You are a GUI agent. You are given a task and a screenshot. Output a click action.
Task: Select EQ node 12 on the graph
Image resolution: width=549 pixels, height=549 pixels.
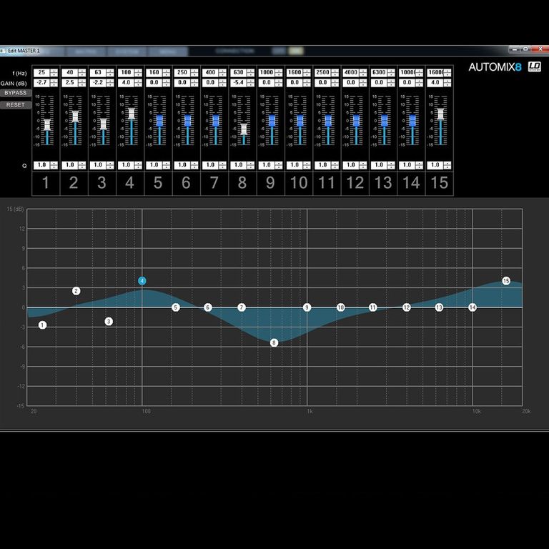pyautogui.click(x=406, y=307)
